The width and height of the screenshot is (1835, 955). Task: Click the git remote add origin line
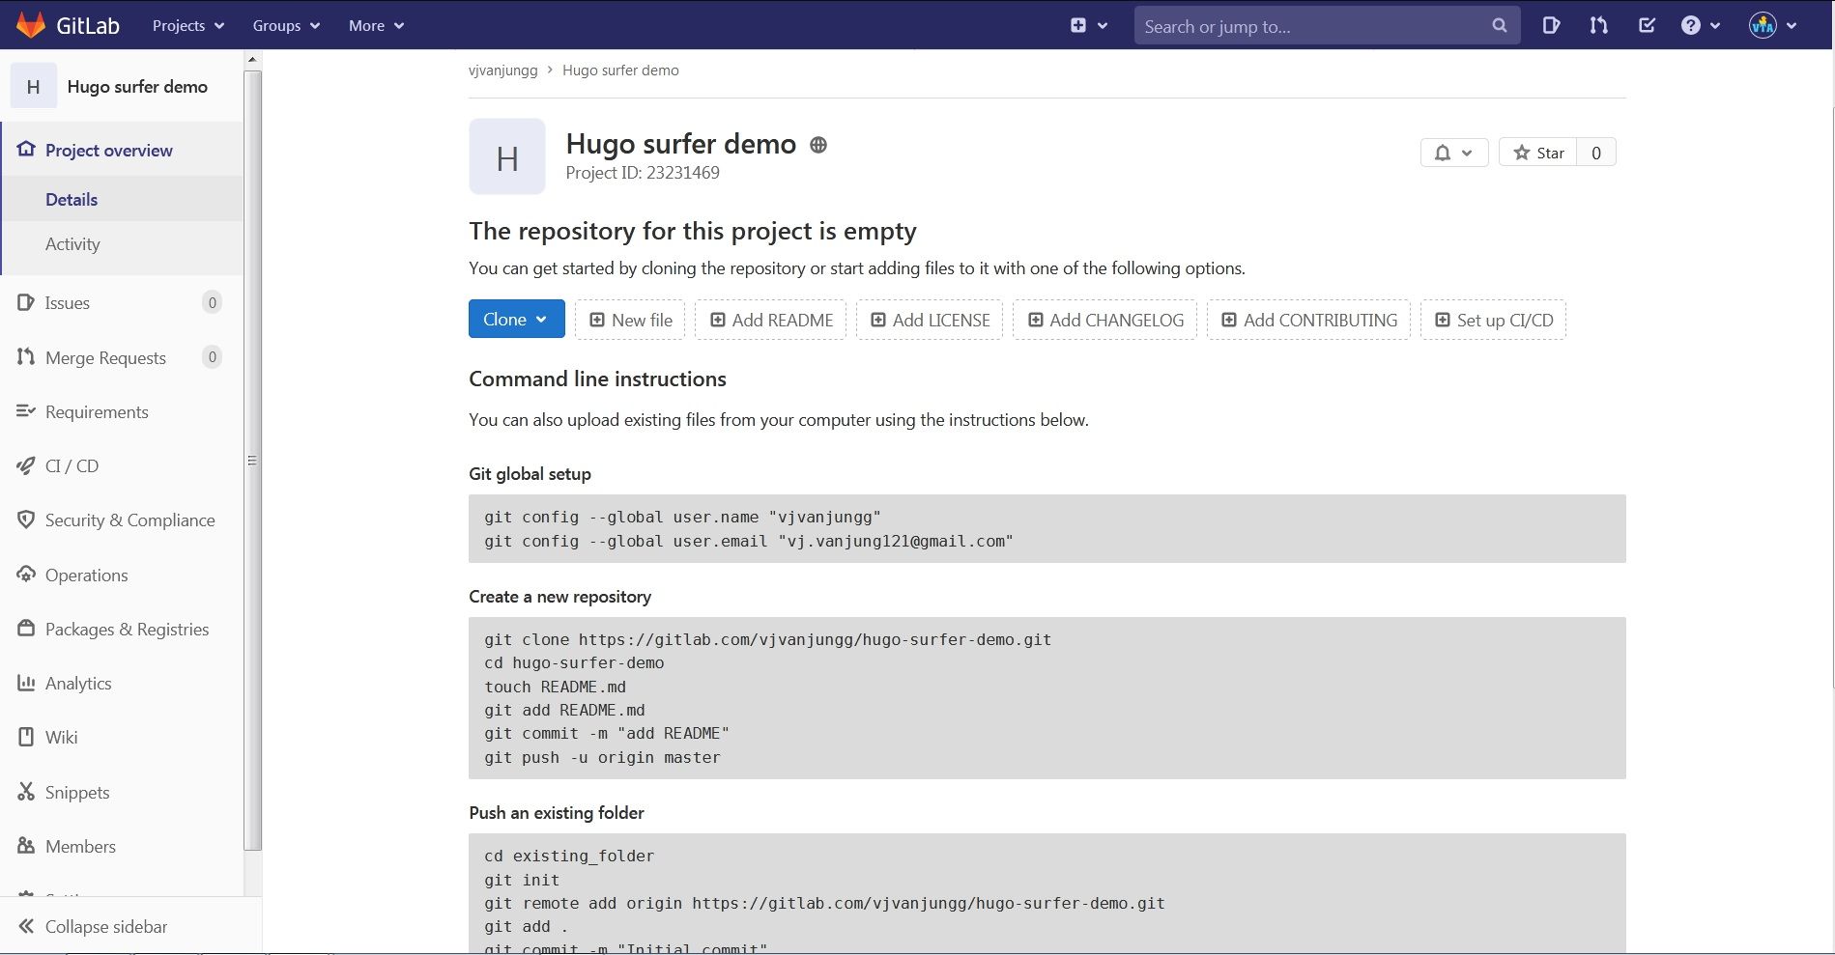pos(824,903)
